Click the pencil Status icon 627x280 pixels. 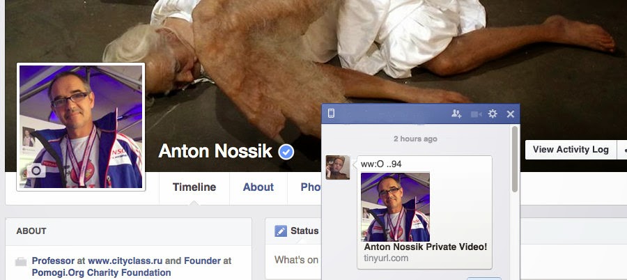point(281,231)
